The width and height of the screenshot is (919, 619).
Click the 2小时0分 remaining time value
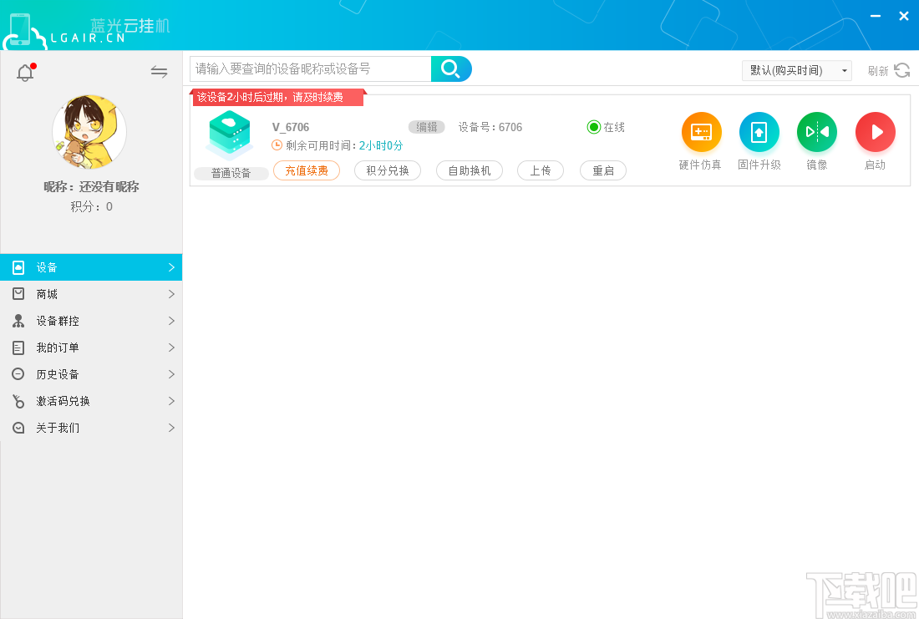pyautogui.click(x=381, y=145)
